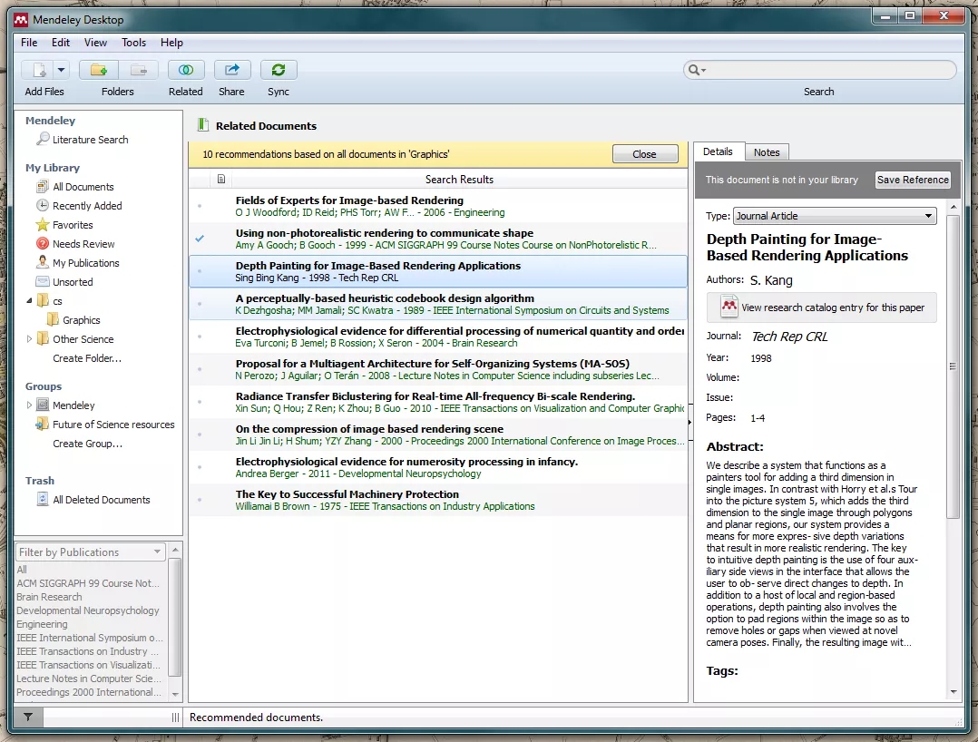Image resolution: width=978 pixels, height=742 pixels.
Task: Toggle library dot for perceptually-based heuristic codebook
Action: pos(200,304)
